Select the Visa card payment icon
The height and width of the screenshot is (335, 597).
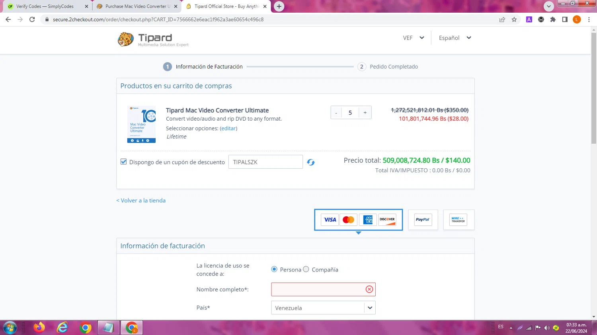(330, 219)
